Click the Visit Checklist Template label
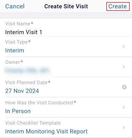The width and height of the screenshot is (132, 138). coord(33,123)
